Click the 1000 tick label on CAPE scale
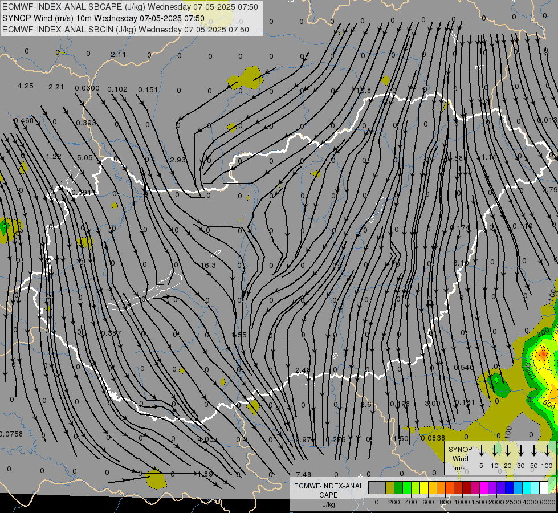This screenshot has height=513, width=558. 462,502
